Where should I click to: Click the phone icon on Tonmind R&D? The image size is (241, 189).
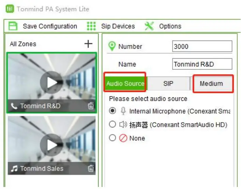(x=14, y=106)
